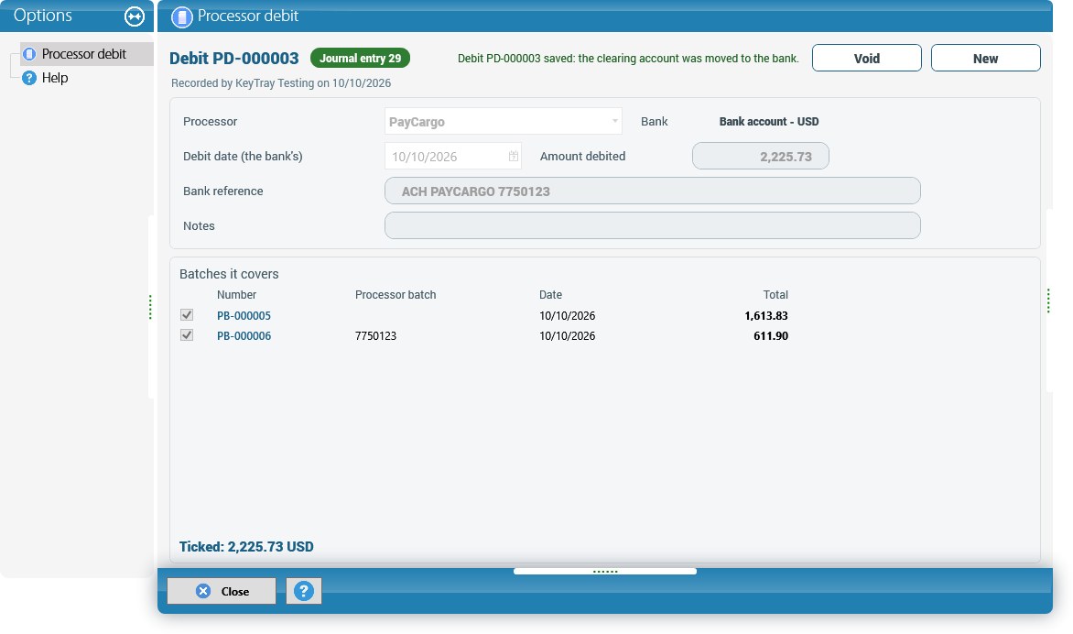The width and height of the screenshot is (1073, 634).
Task: Click the Debit date field
Action: [452, 156]
